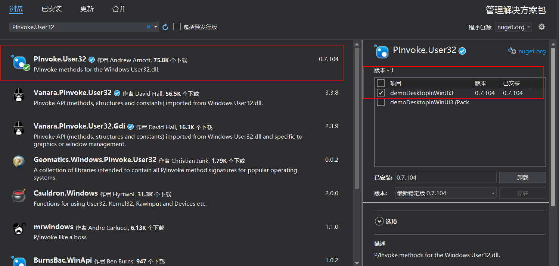Image resolution: width=559 pixels, height=266 pixels.
Task: Open search history dropdown arrow
Action: 156,27
